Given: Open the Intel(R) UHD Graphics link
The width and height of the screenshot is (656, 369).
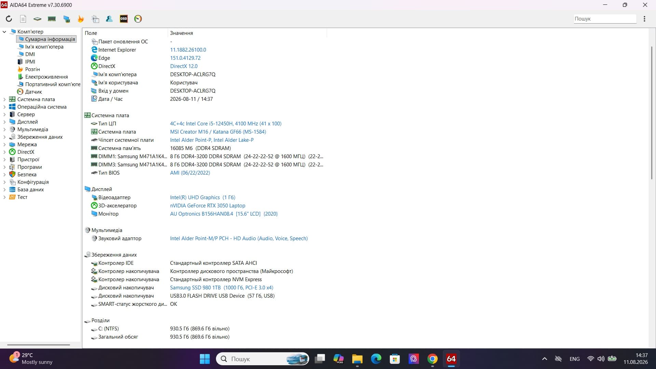Looking at the screenshot, I should pyautogui.click(x=203, y=197).
